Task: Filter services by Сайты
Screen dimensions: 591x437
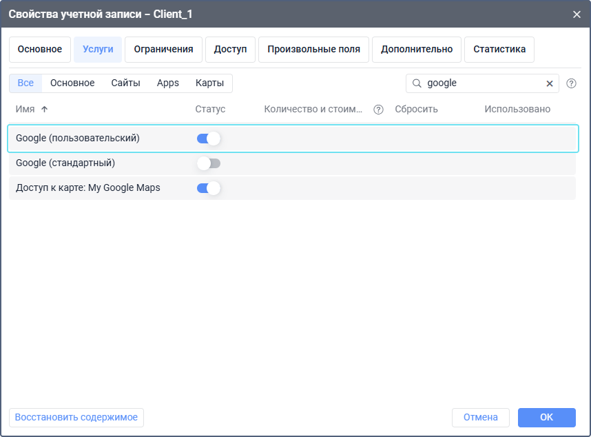Action: tap(125, 83)
